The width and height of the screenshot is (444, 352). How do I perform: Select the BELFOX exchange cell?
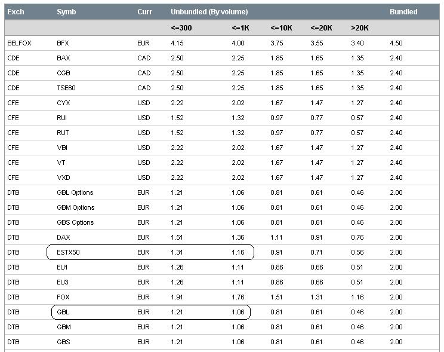tap(18, 43)
